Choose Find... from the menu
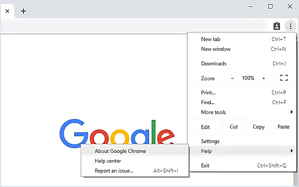The image size is (299, 187). click(208, 102)
